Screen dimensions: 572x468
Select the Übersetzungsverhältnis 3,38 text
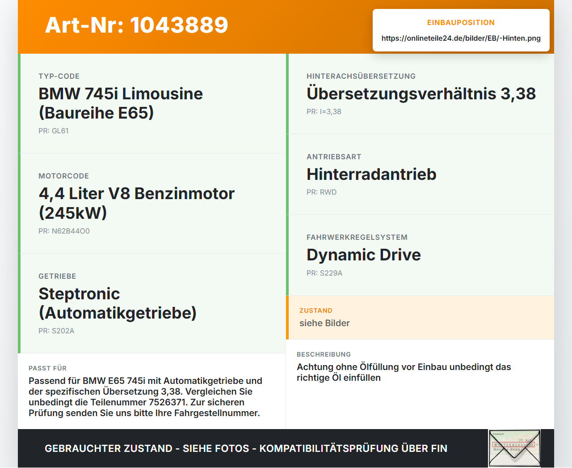pos(421,94)
